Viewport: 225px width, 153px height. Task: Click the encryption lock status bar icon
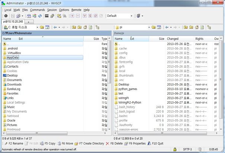175,149
